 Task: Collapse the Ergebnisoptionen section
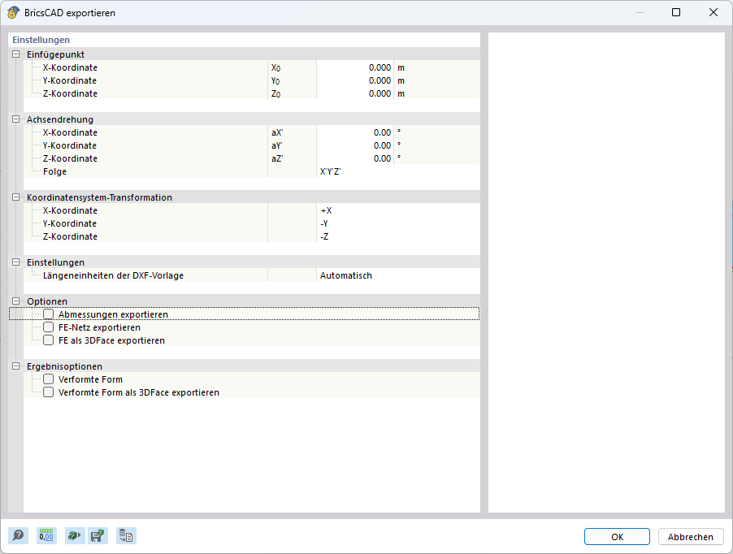click(x=15, y=366)
